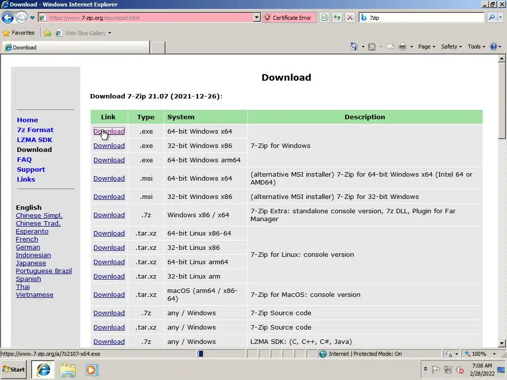Click the address bar URL field
Image resolution: width=507 pixels, height=380 pixels.
click(x=146, y=18)
